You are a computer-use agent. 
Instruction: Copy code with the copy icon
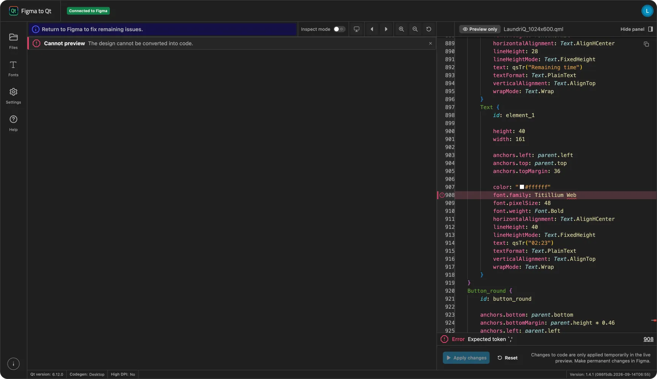(646, 44)
